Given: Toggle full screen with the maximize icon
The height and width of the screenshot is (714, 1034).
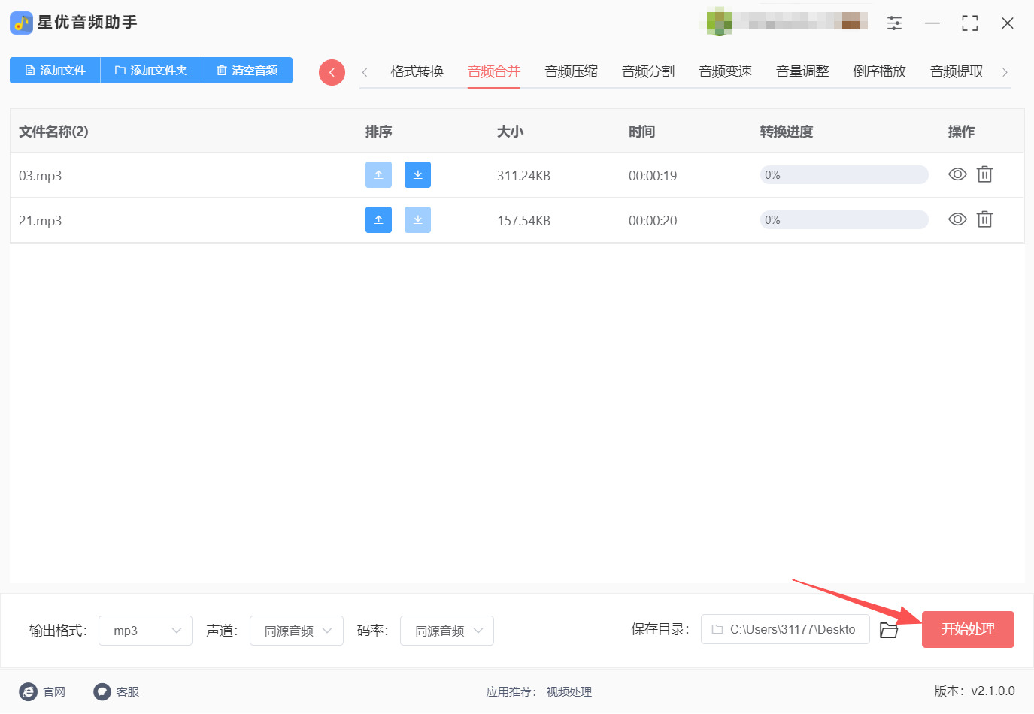Looking at the screenshot, I should click(x=970, y=23).
